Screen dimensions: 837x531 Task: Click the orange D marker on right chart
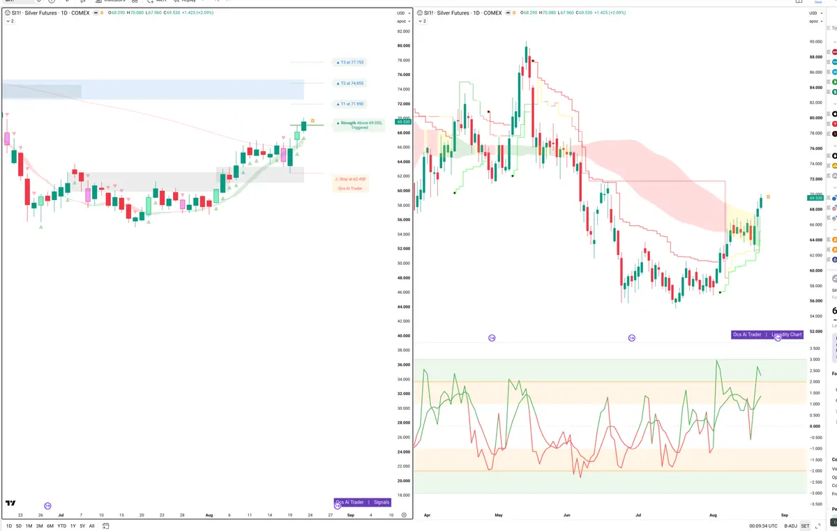pos(768,197)
